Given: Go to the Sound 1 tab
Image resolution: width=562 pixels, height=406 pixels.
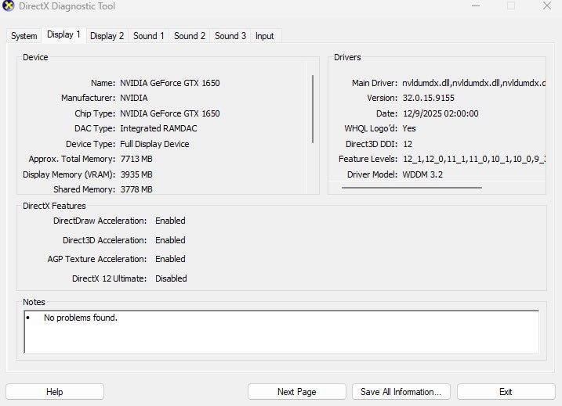Looking at the screenshot, I should click(148, 36).
